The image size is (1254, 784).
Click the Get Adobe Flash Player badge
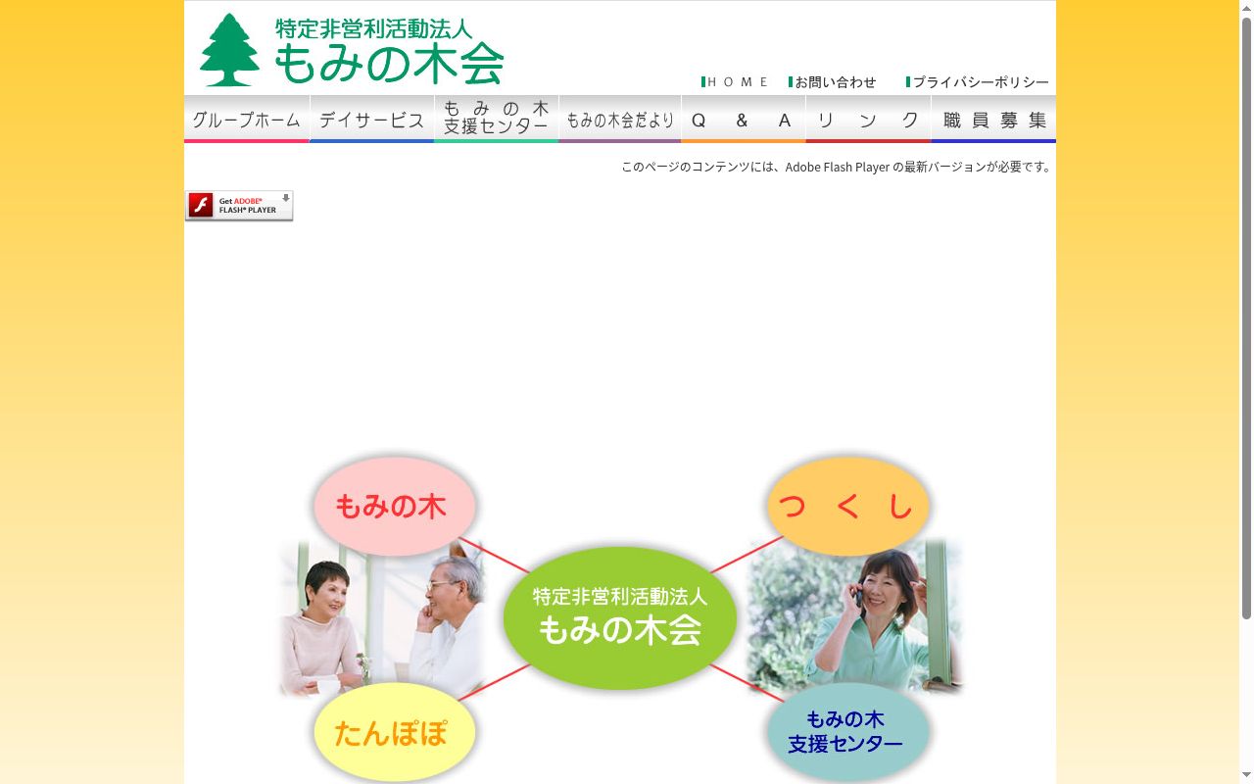(x=239, y=206)
